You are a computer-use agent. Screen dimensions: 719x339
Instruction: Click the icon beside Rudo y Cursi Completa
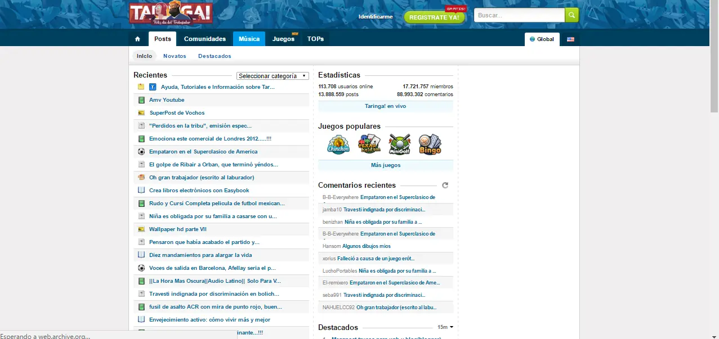pos(141,204)
